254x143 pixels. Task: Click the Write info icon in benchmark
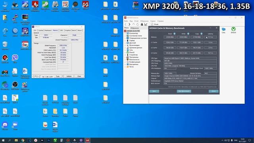click(188, 34)
